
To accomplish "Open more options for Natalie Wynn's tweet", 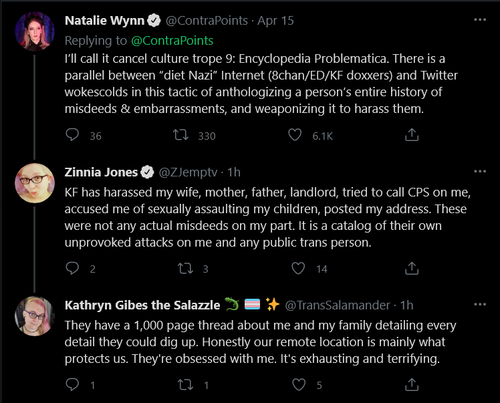I will [x=479, y=20].
